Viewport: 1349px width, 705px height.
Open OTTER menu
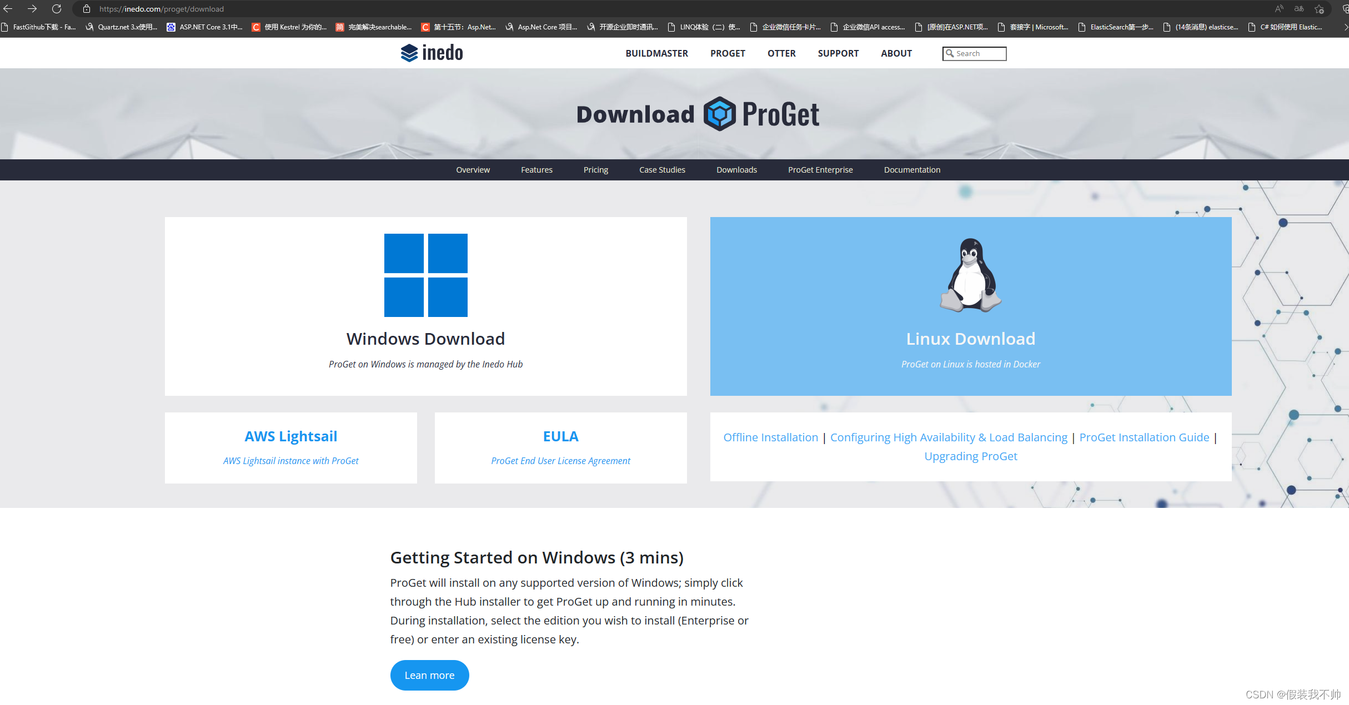coord(781,53)
